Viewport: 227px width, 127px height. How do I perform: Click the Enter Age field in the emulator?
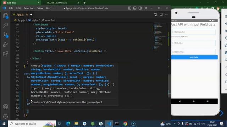tap(194, 43)
